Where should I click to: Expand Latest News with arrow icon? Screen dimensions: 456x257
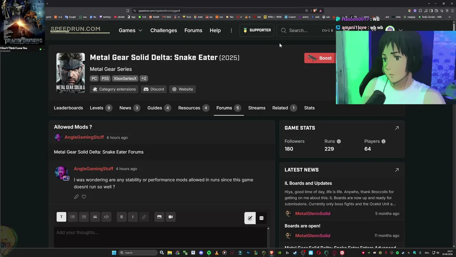click(397, 170)
